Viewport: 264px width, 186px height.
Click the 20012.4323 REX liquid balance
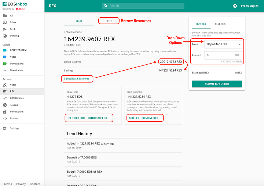coord(171,62)
